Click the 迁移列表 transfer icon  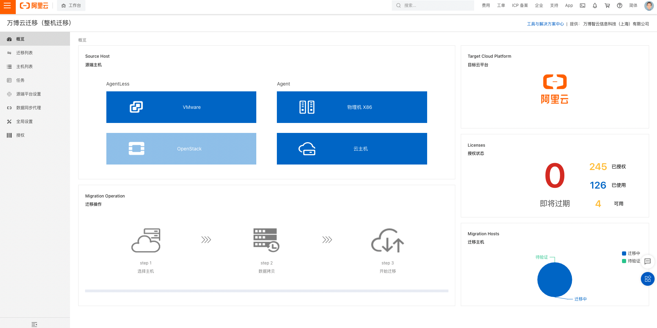pyautogui.click(x=9, y=53)
